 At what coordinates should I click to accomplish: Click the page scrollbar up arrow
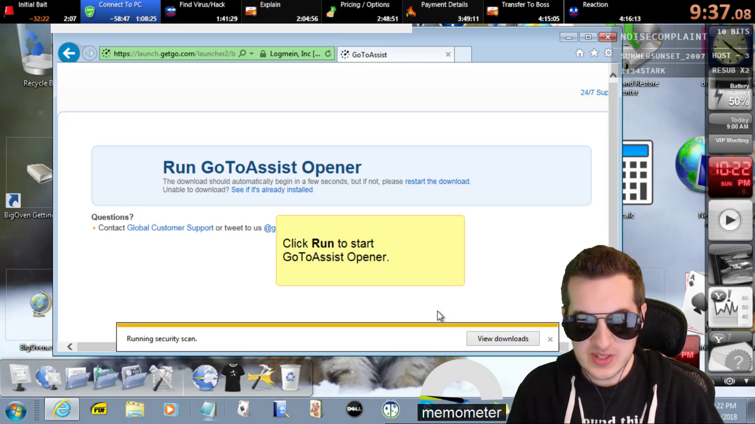(x=613, y=75)
